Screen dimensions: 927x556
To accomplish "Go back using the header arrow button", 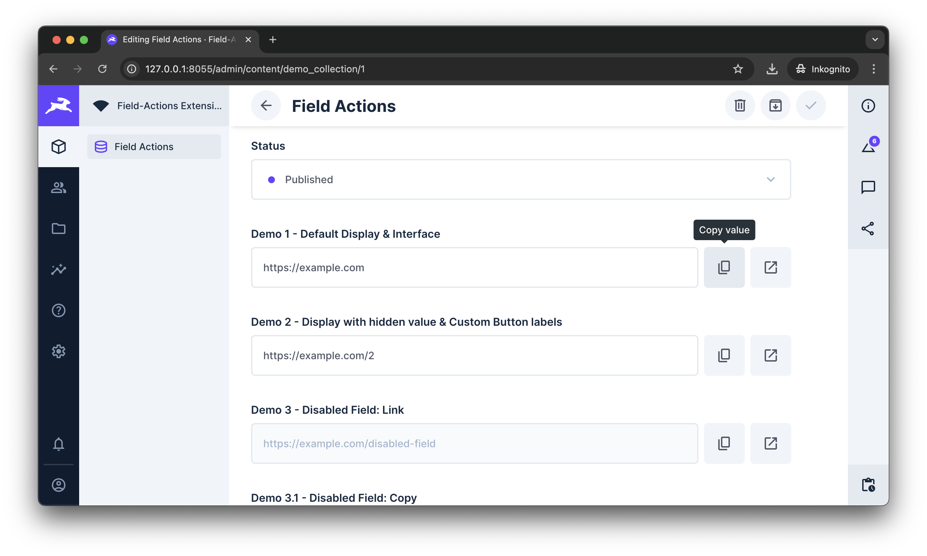I will [266, 106].
